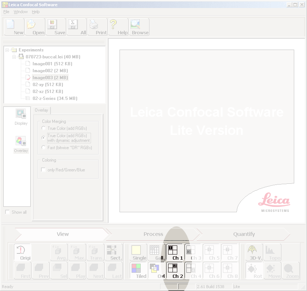The width and height of the screenshot is (307, 291).
Task: Select 02-xy (512 KB) in tree
Action: click(x=48, y=85)
